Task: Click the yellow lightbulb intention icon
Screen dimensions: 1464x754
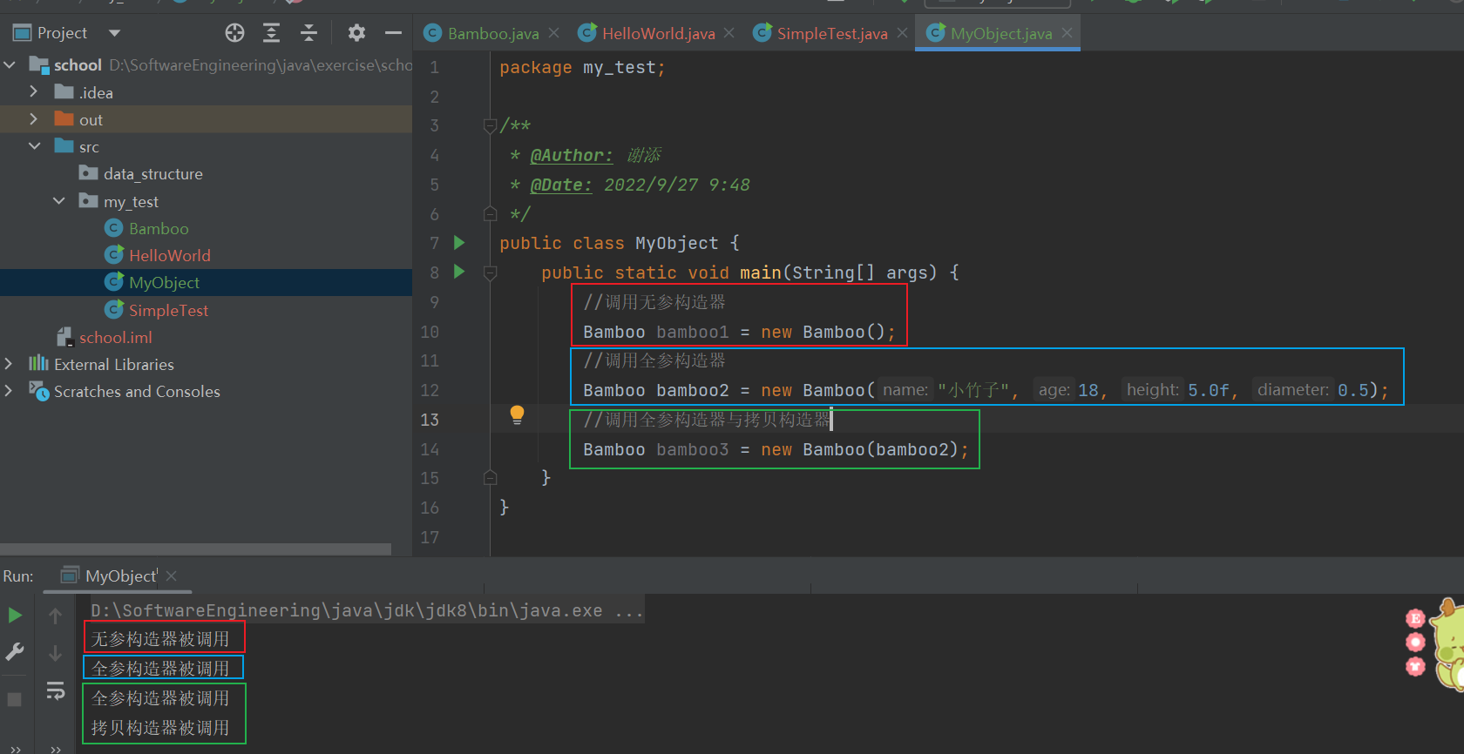Action: click(517, 415)
